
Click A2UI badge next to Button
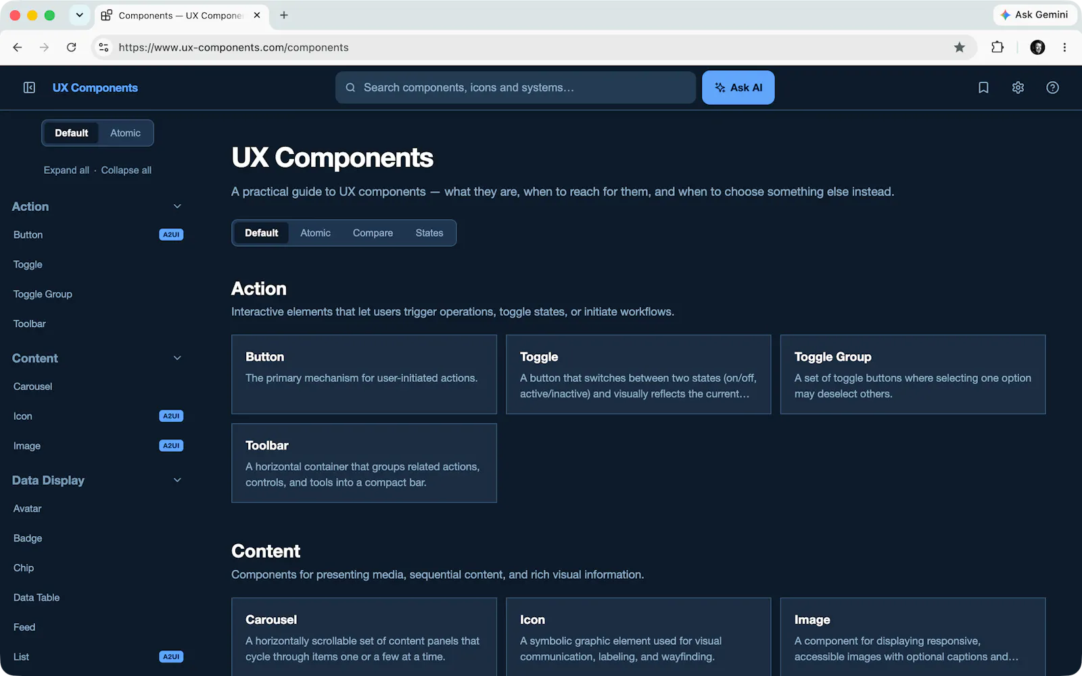[171, 235]
